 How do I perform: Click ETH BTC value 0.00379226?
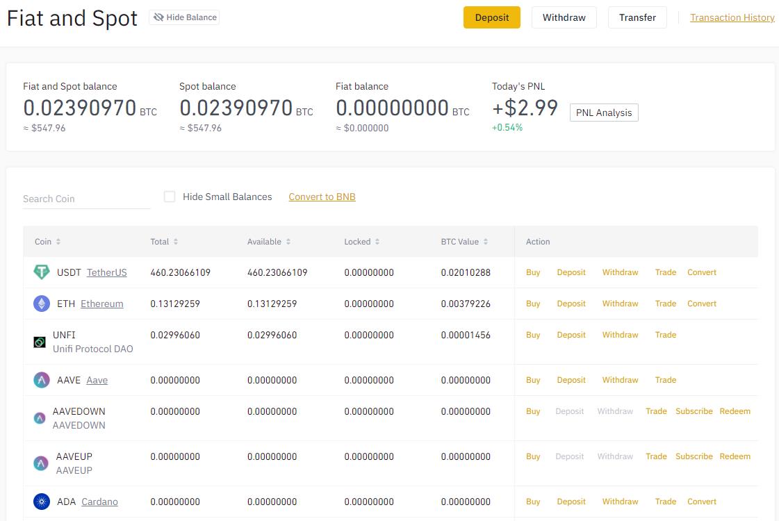pos(466,304)
